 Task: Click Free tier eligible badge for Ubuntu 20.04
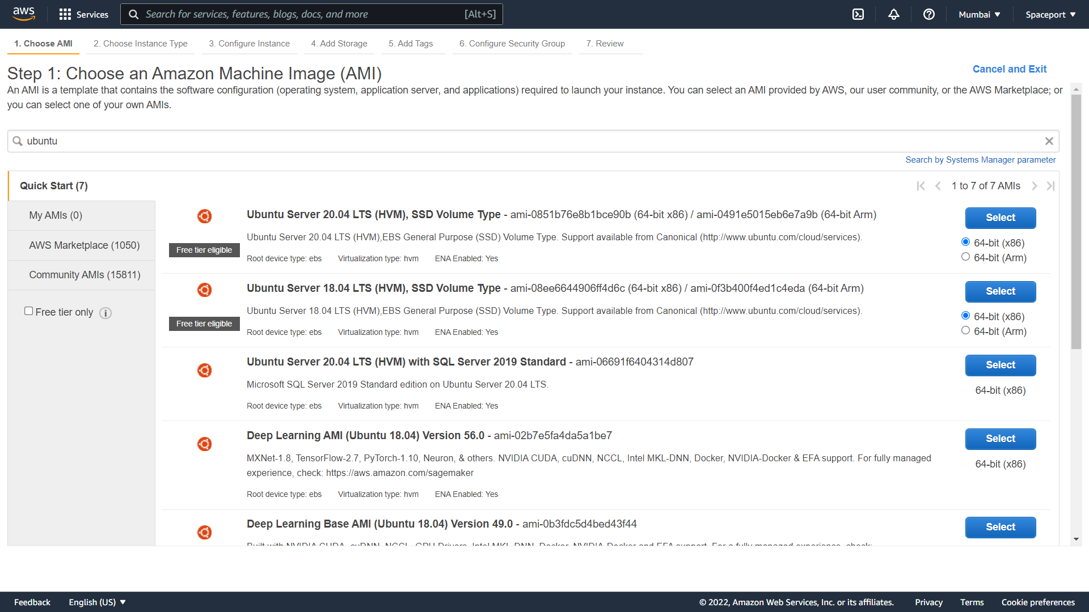(x=204, y=250)
